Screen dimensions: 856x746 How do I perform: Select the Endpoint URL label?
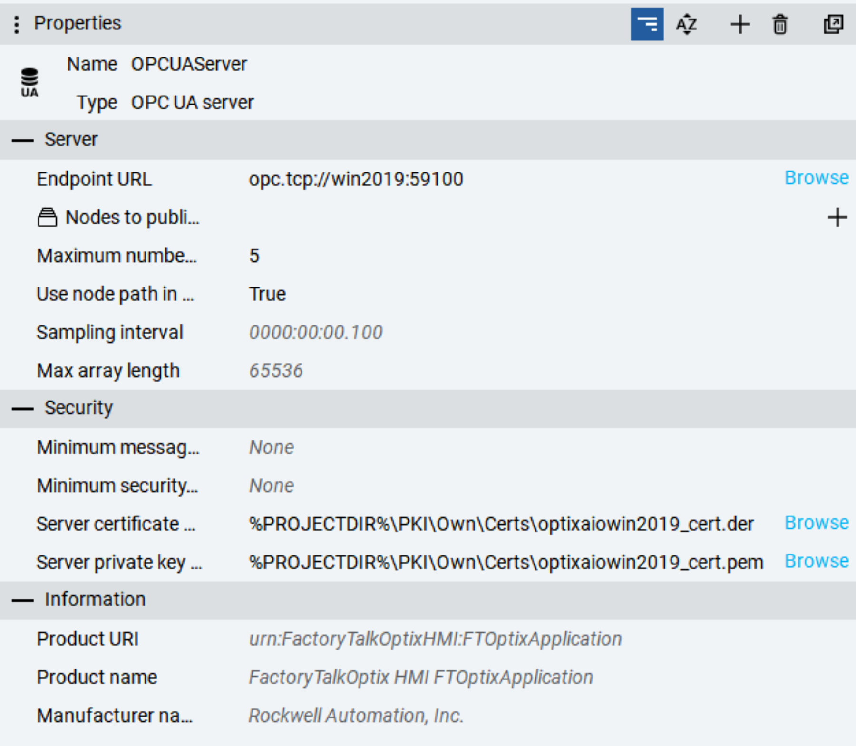94,179
